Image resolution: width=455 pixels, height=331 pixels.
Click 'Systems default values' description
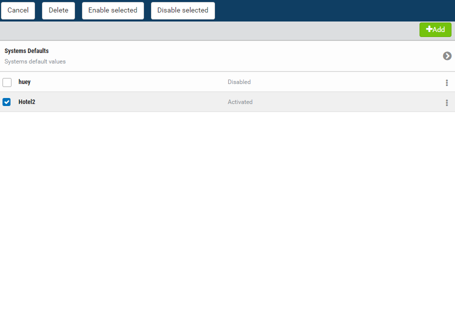pyautogui.click(x=35, y=61)
